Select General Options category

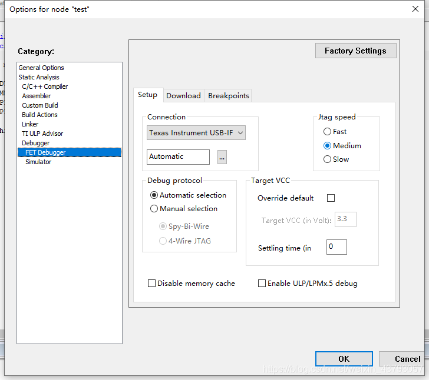click(x=41, y=68)
